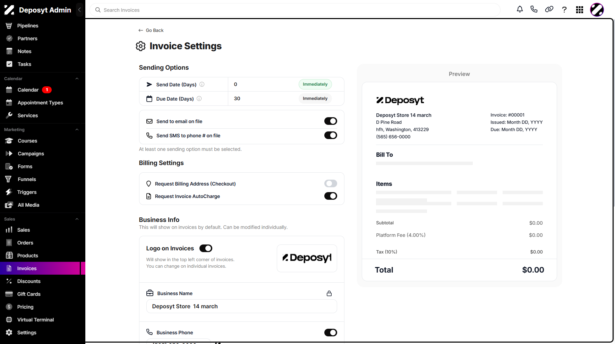Open help question mark icon

[x=564, y=10]
